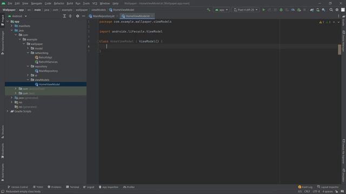Click the Collapse All icon in Project panel
This screenshot has width=346, height=194.
[x=70, y=16]
